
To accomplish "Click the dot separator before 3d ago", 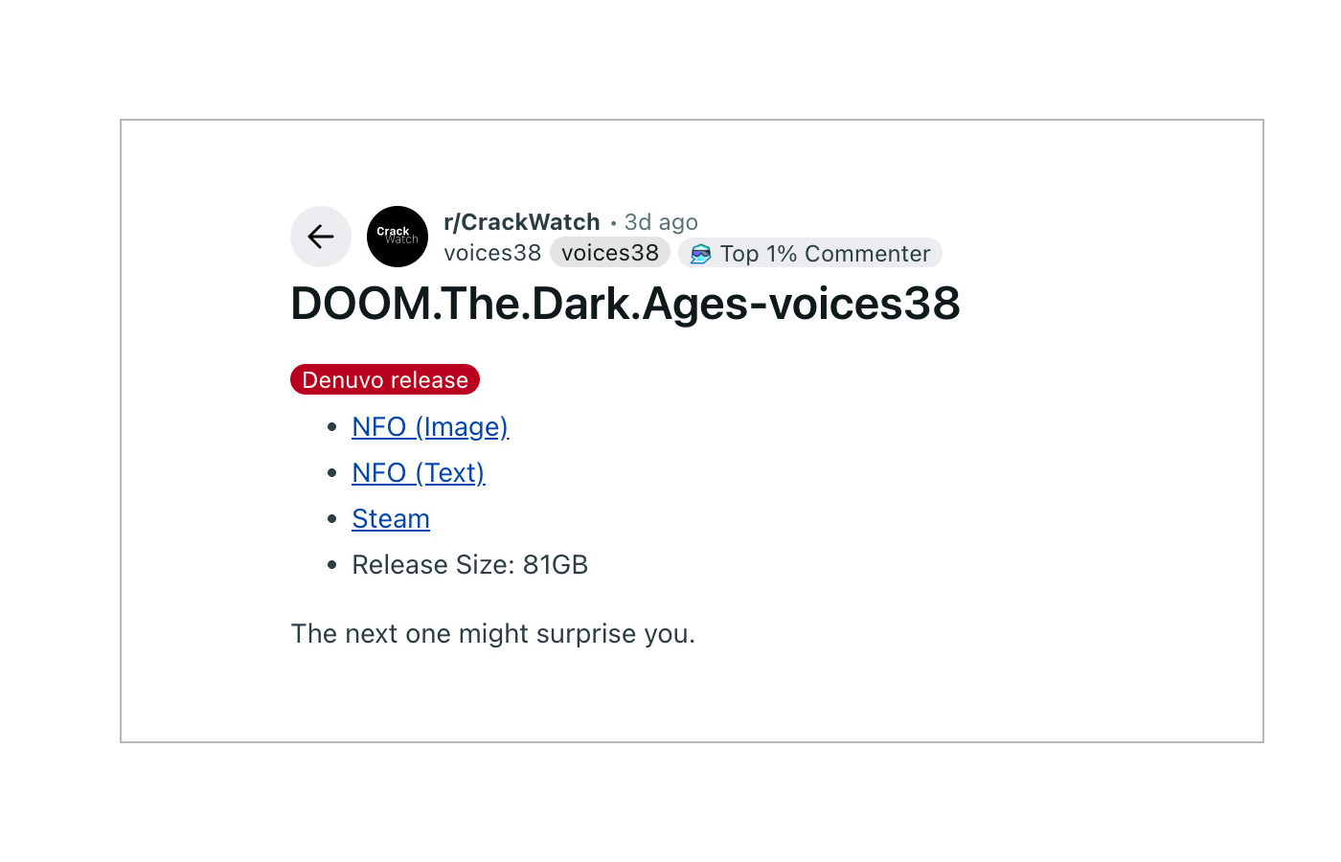I will tap(613, 223).
